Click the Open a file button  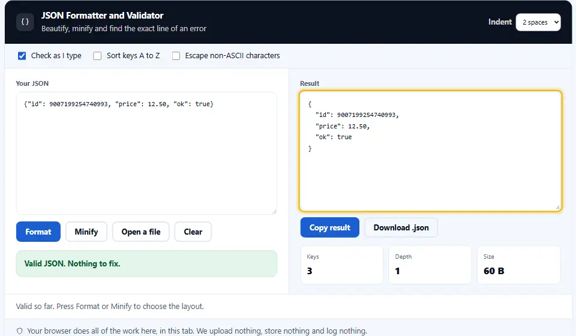pyautogui.click(x=140, y=232)
